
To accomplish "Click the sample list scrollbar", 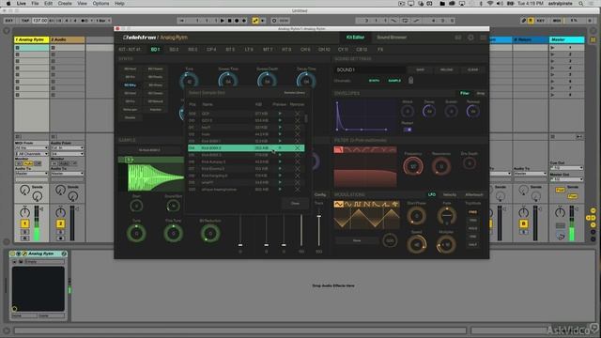I will [x=306, y=119].
